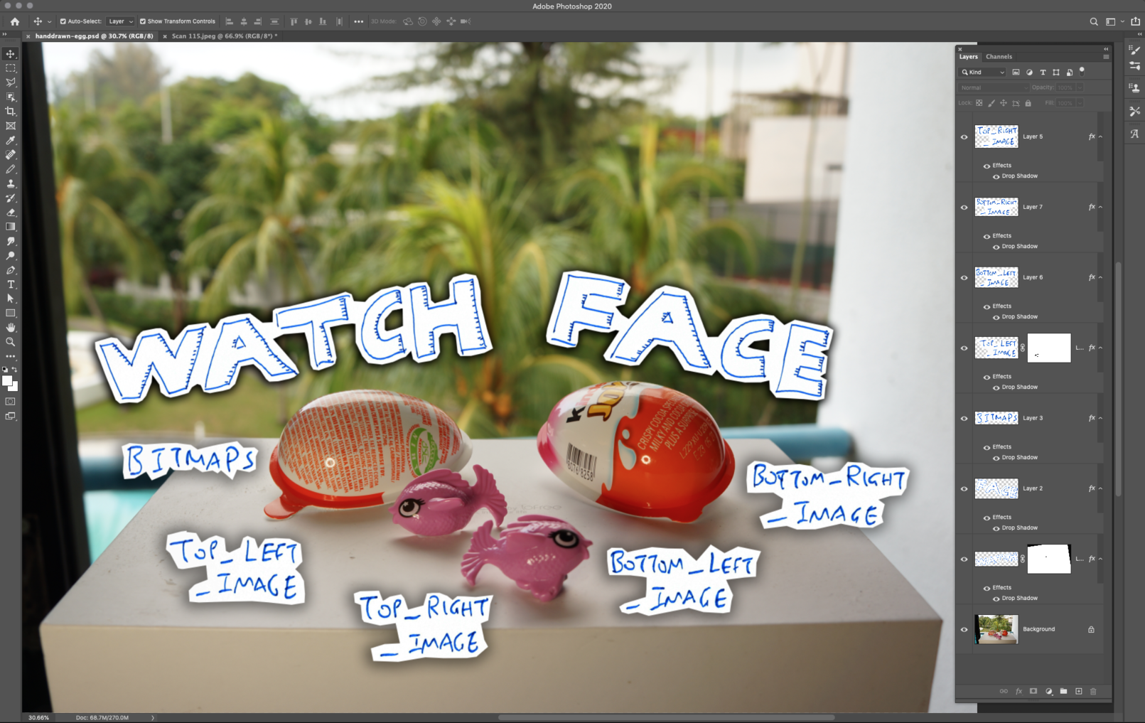Open the Auto-Select Layer dropdown

click(x=121, y=21)
